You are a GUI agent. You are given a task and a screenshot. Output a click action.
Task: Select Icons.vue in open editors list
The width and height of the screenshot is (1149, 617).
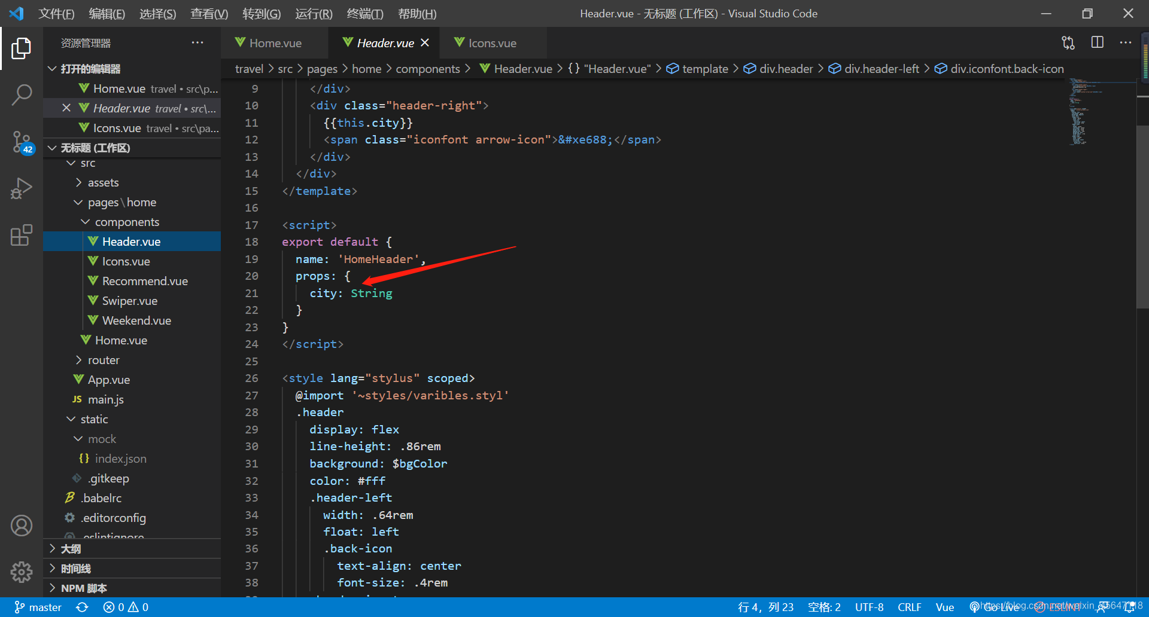coord(132,128)
